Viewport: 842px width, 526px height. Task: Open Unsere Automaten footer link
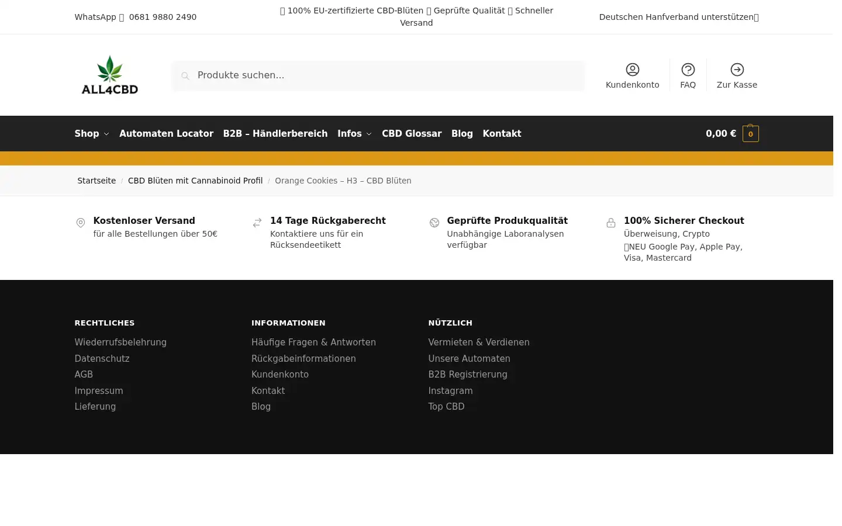pyautogui.click(x=469, y=358)
